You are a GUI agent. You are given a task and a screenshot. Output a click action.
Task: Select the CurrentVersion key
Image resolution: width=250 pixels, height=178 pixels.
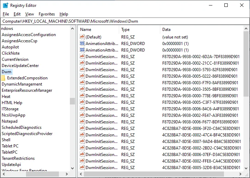click(x=15, y=59)
